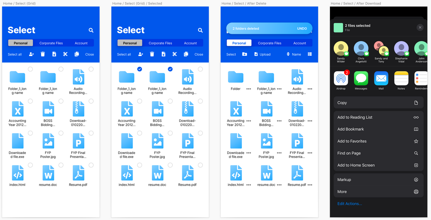Click the add-person share icon in the toolbar
Viewport: 431px width, 220px height.
[x=31, y=54]
